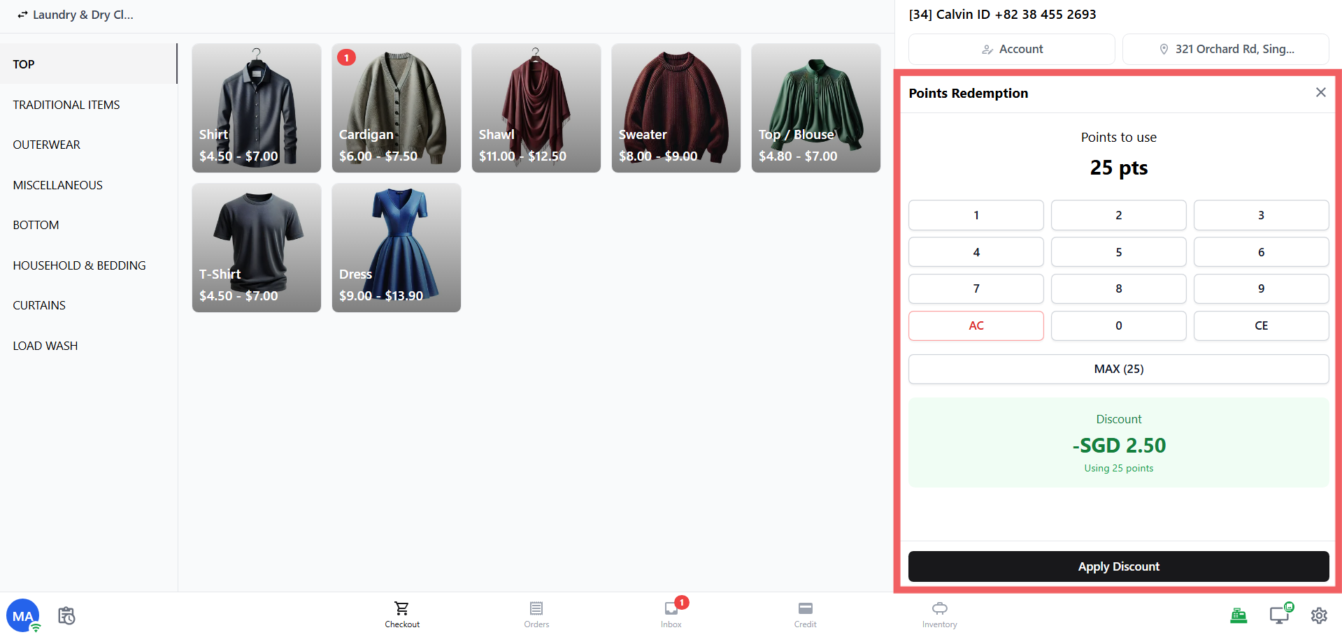Image resolution: width=1342 pixels, height=637 pixels.
Task: Tap keypad digit 0
Action: click(1119, 325)
